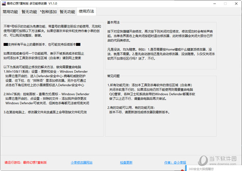Click the red 请运行游戏 status text

[x=25, y=163]
